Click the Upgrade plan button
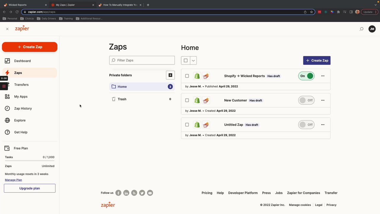 30,188
